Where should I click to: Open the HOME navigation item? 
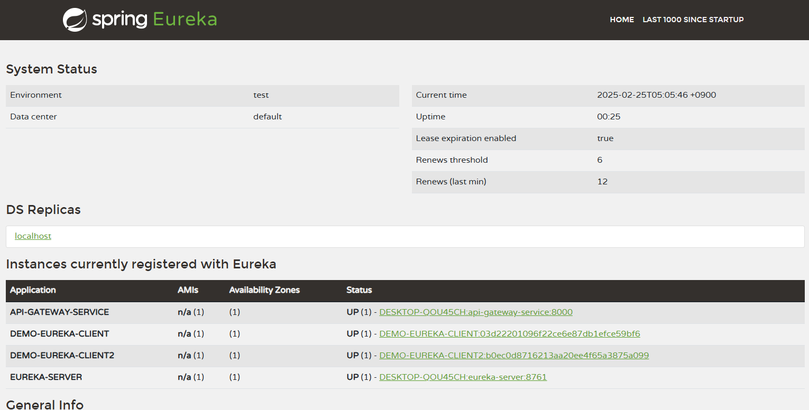point(622,20)
